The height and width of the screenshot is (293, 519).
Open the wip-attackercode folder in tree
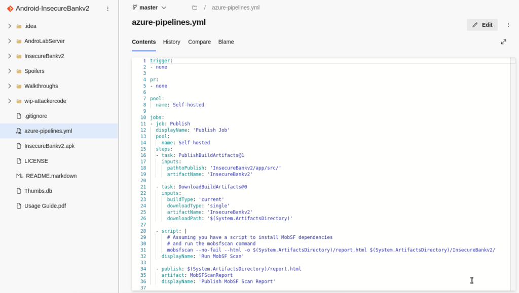45,101
